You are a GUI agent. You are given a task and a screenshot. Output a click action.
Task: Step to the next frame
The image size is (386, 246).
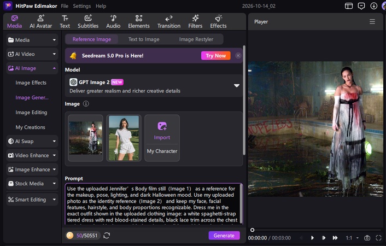[324, 238]
